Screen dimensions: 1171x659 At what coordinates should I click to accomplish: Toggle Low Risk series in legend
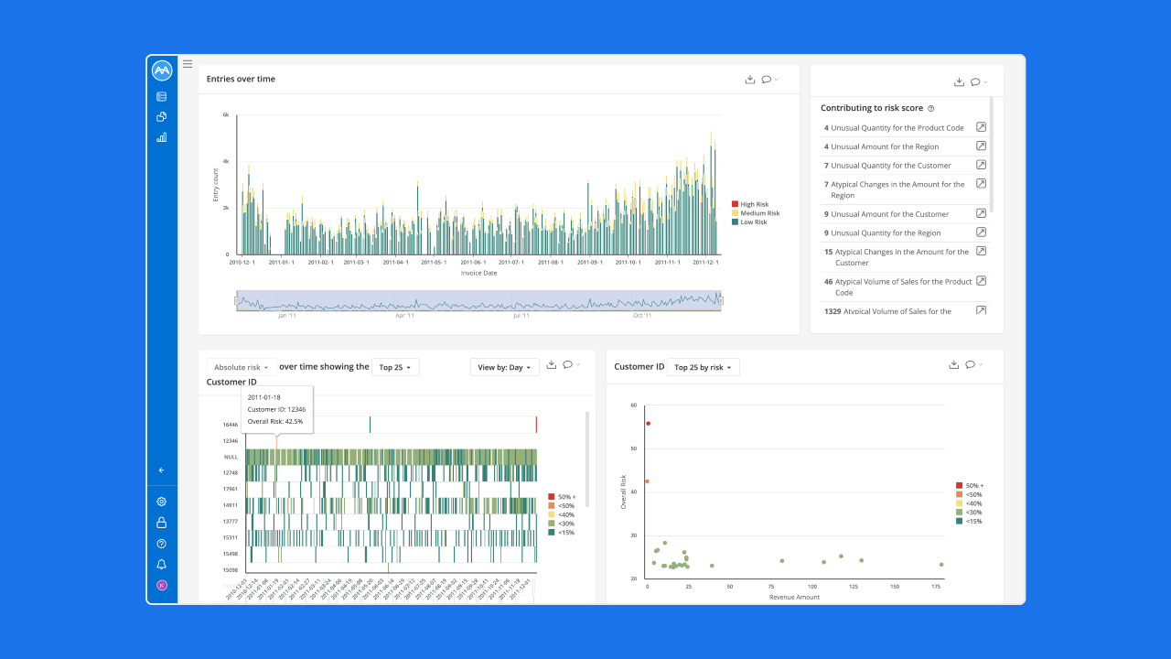[x=749, y=222]
